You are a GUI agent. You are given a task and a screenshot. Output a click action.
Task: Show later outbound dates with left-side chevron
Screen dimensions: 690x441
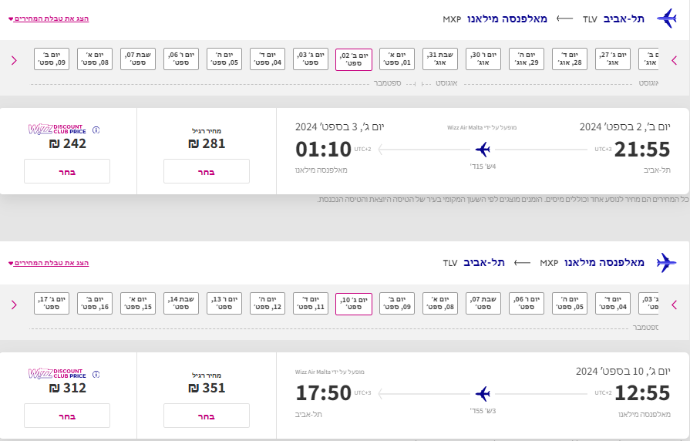tap(14, 60)
